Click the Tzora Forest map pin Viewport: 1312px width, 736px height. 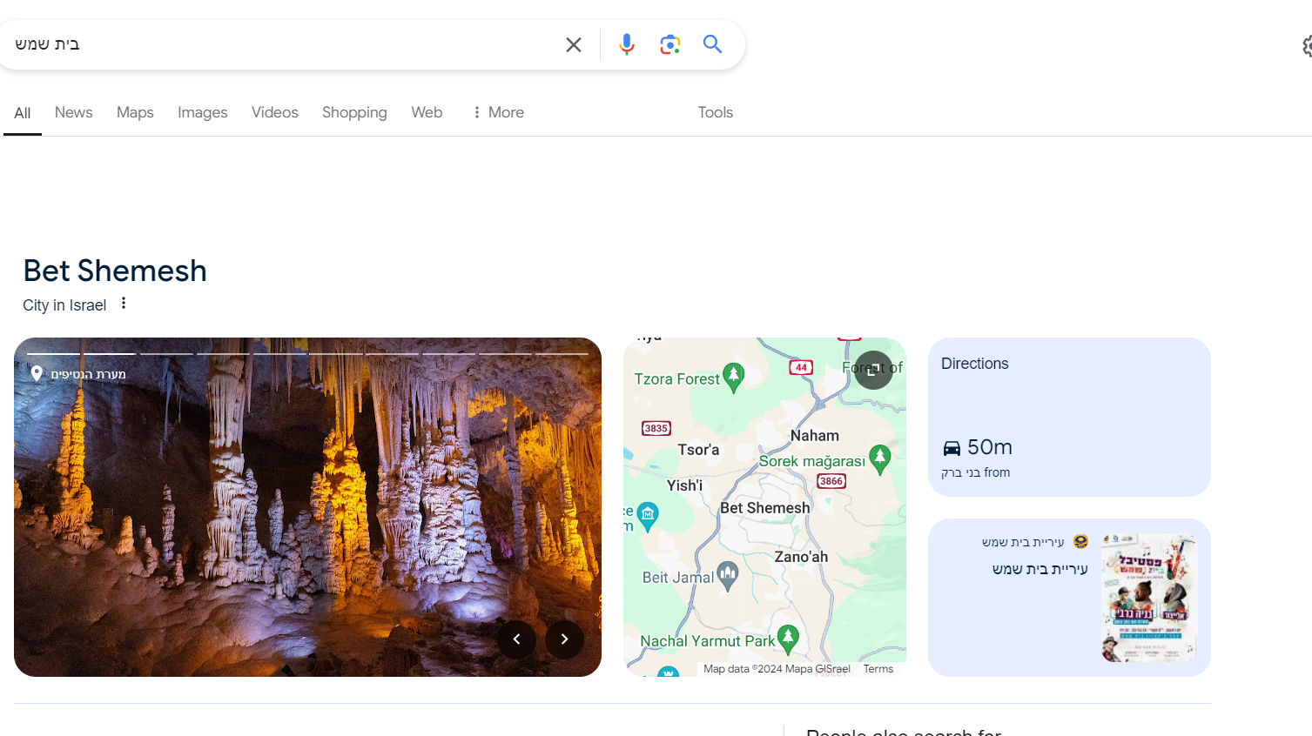click(x=734, y=377)
